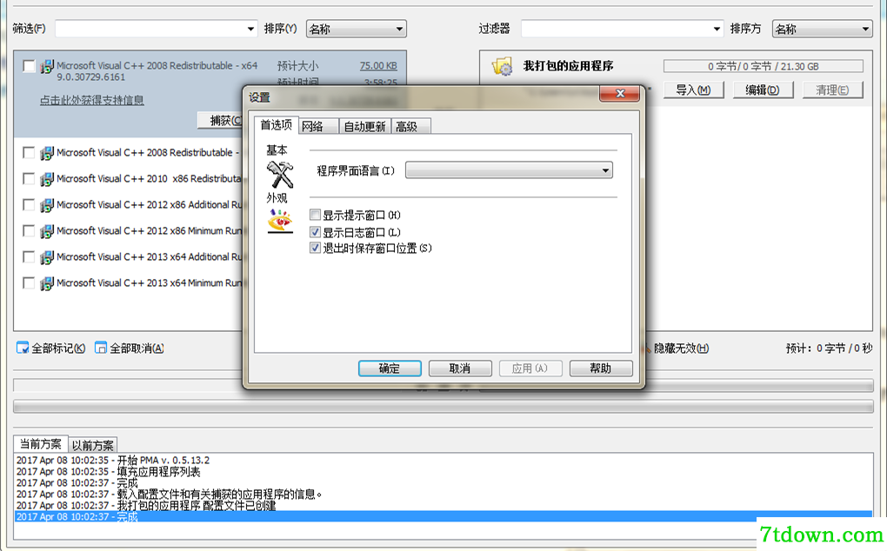Click the eye appearance icon under 外观

280,221
